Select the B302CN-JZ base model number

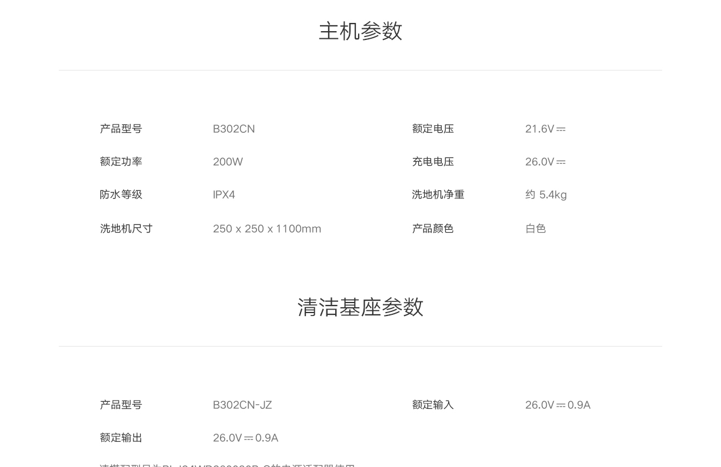point(242,405)
